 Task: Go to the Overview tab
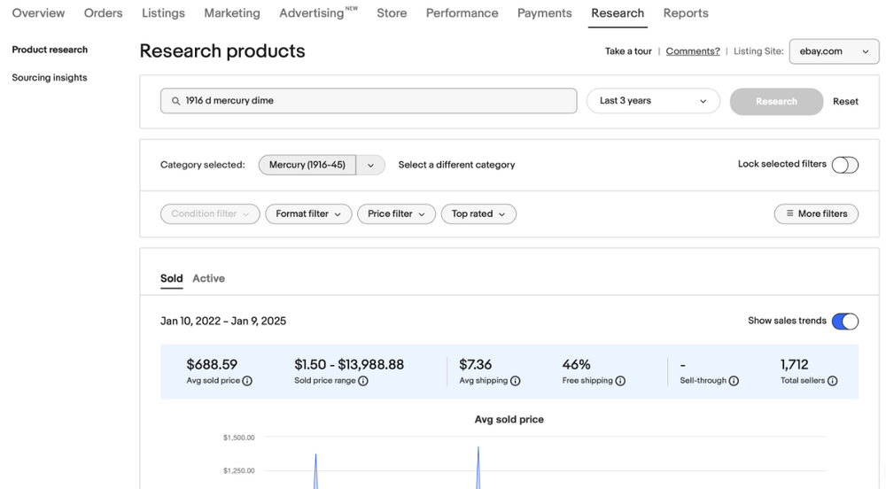click(38, 13)
